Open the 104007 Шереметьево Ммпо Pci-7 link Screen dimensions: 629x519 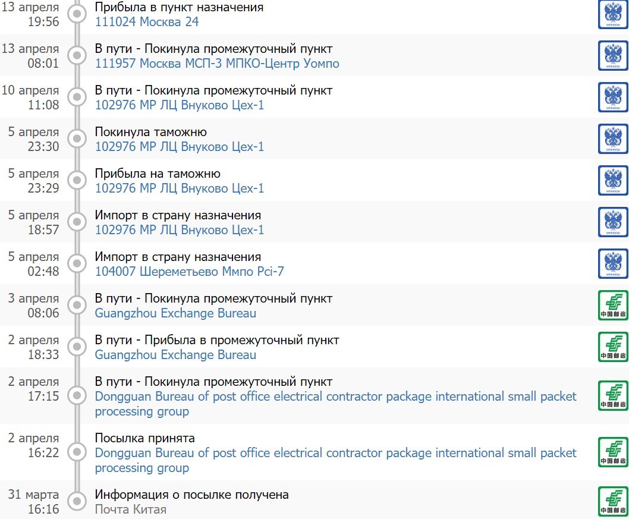pyautogui.click(x=189, y=272)
